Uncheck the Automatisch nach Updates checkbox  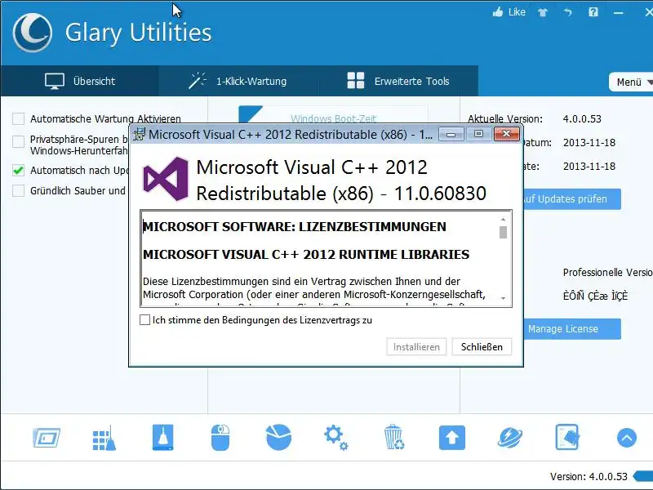coord(18,171)
